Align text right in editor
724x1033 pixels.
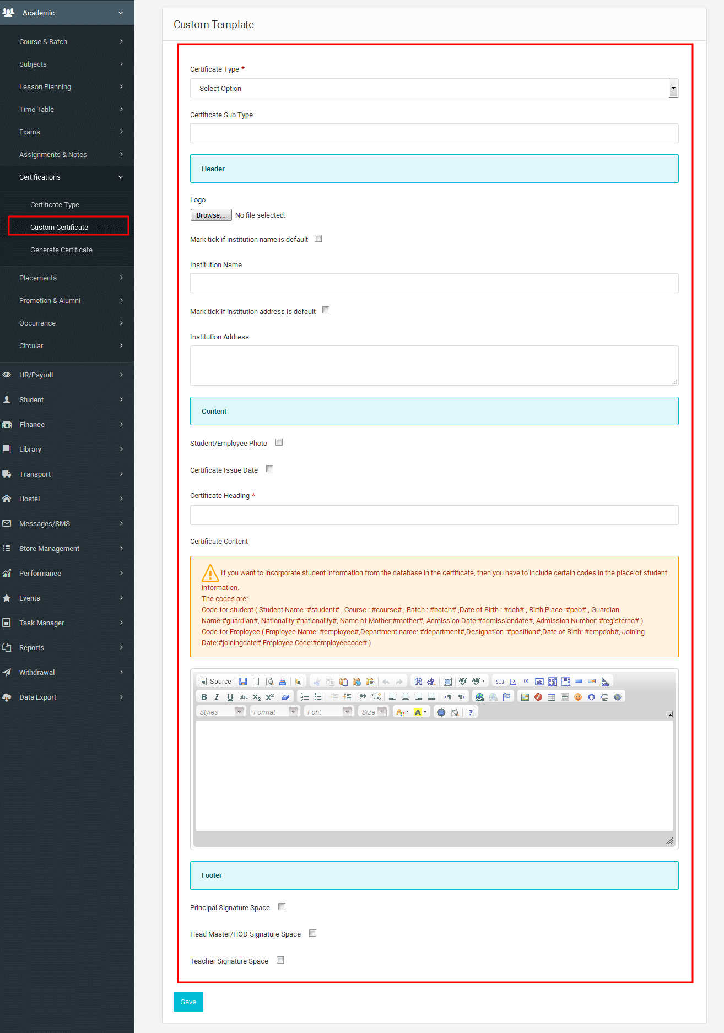(419, 697)
